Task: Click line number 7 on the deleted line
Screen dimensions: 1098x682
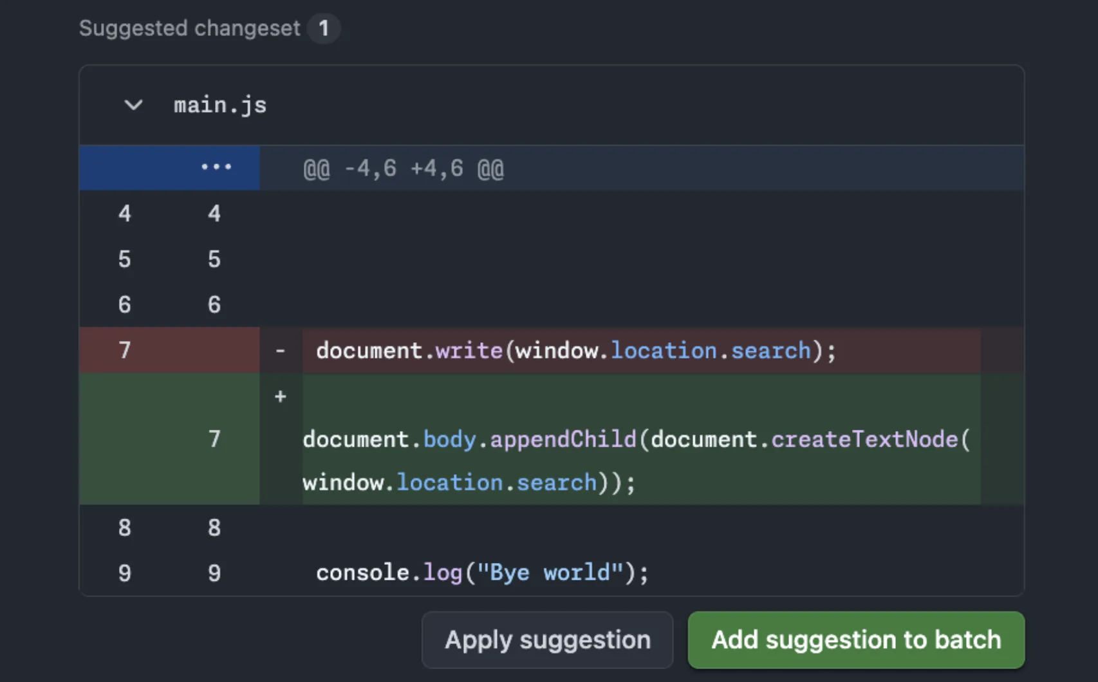Action: (124, 350)
